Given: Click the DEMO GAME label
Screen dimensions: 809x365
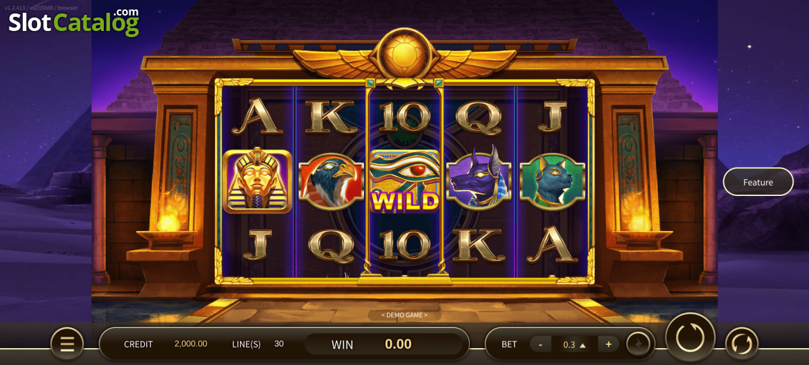Looking at the screenshot, I should (404, 315).
